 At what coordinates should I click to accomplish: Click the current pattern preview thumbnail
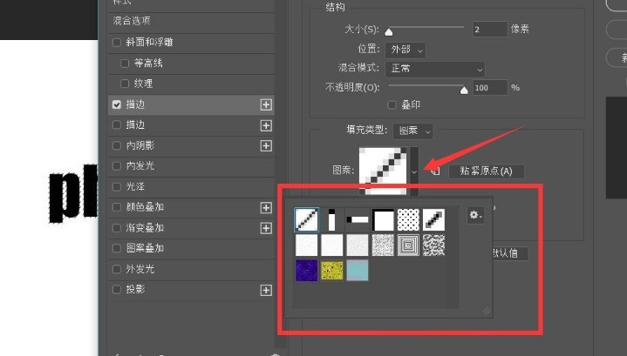click(383, 171)
